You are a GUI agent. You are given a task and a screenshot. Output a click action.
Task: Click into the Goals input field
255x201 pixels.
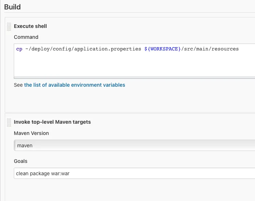(x=134, y=173)
